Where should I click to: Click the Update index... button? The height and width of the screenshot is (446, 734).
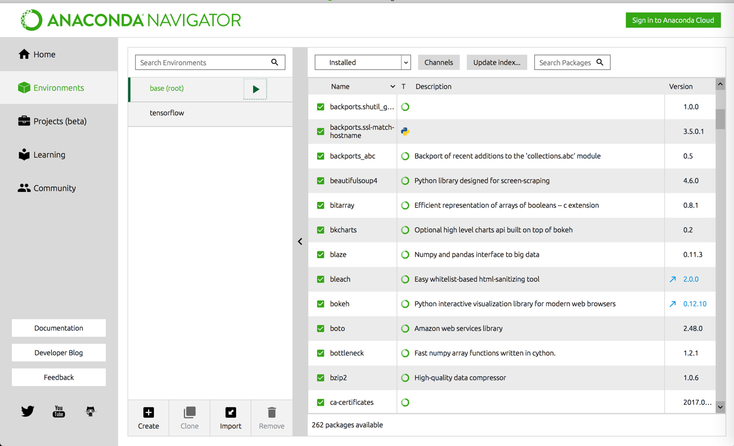[x=497, y=62]
